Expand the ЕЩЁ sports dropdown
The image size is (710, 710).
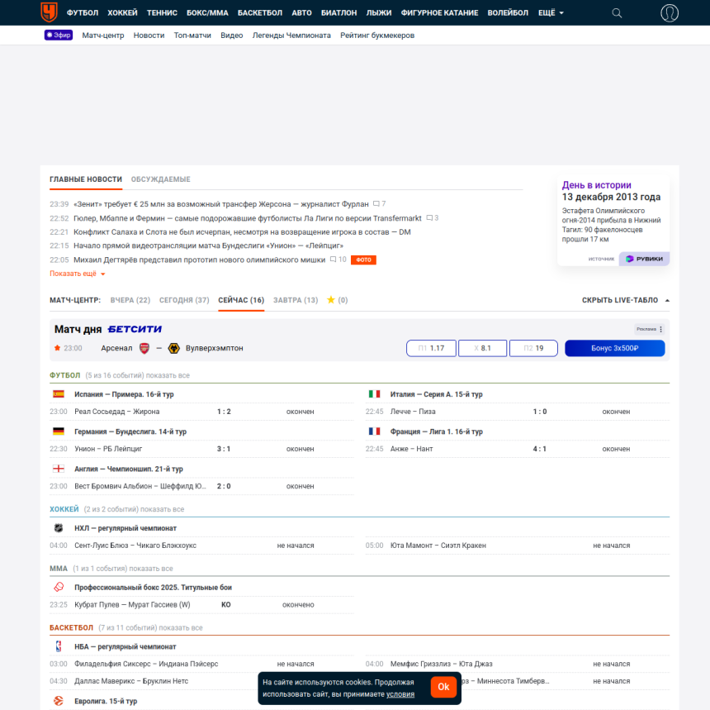[x=551, y=12]
